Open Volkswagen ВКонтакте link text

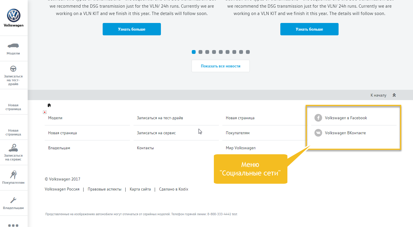coord(345,133)
